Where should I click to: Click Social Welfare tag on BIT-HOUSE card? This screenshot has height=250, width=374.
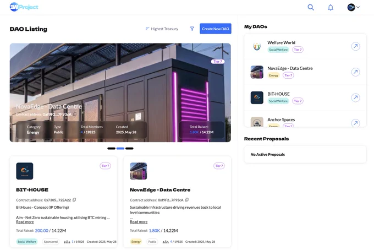27,242
